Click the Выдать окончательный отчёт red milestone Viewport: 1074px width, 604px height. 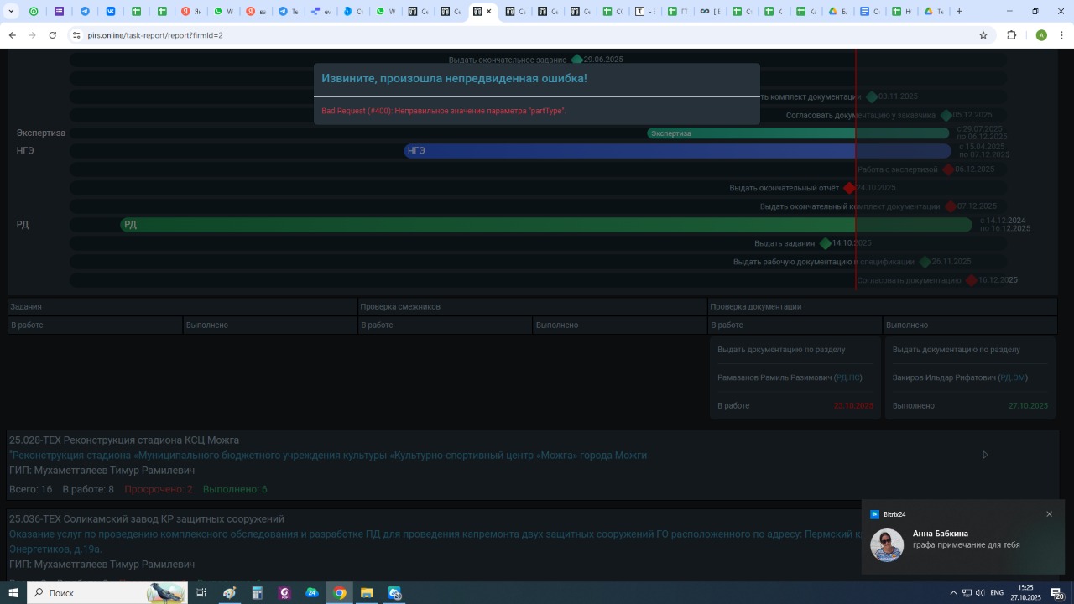849,189
